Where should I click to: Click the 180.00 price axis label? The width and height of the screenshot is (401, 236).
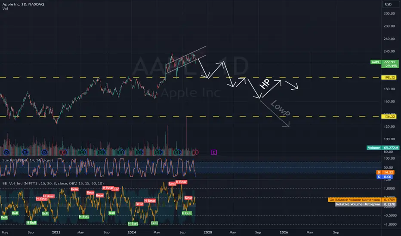[389, 89]
